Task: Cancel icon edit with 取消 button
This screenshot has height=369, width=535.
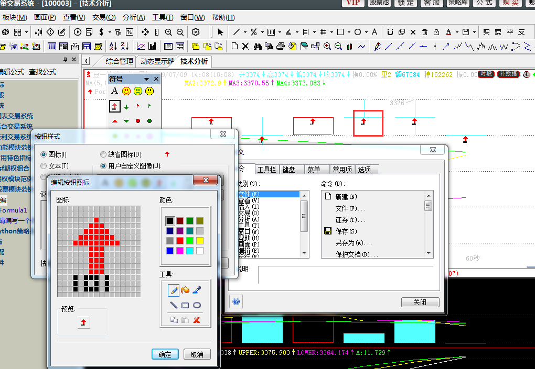Action: [197, 354]
